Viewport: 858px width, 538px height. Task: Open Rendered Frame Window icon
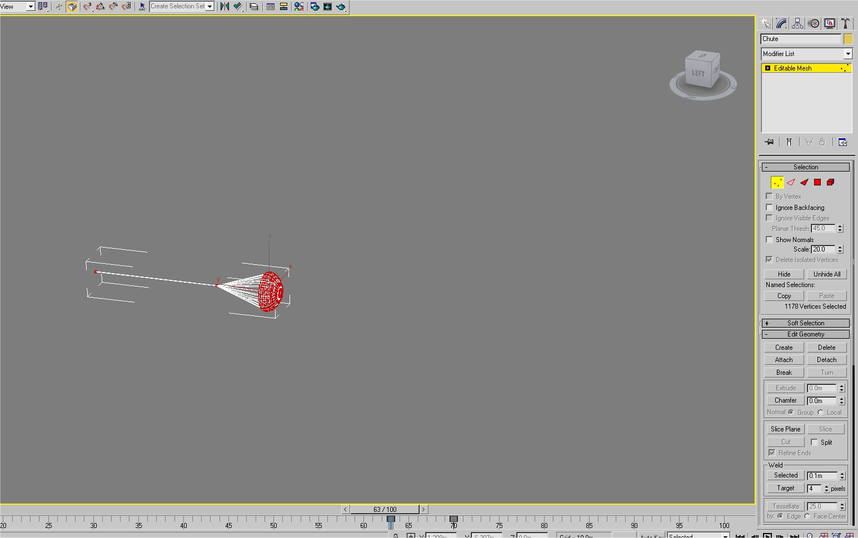point(327,7)
